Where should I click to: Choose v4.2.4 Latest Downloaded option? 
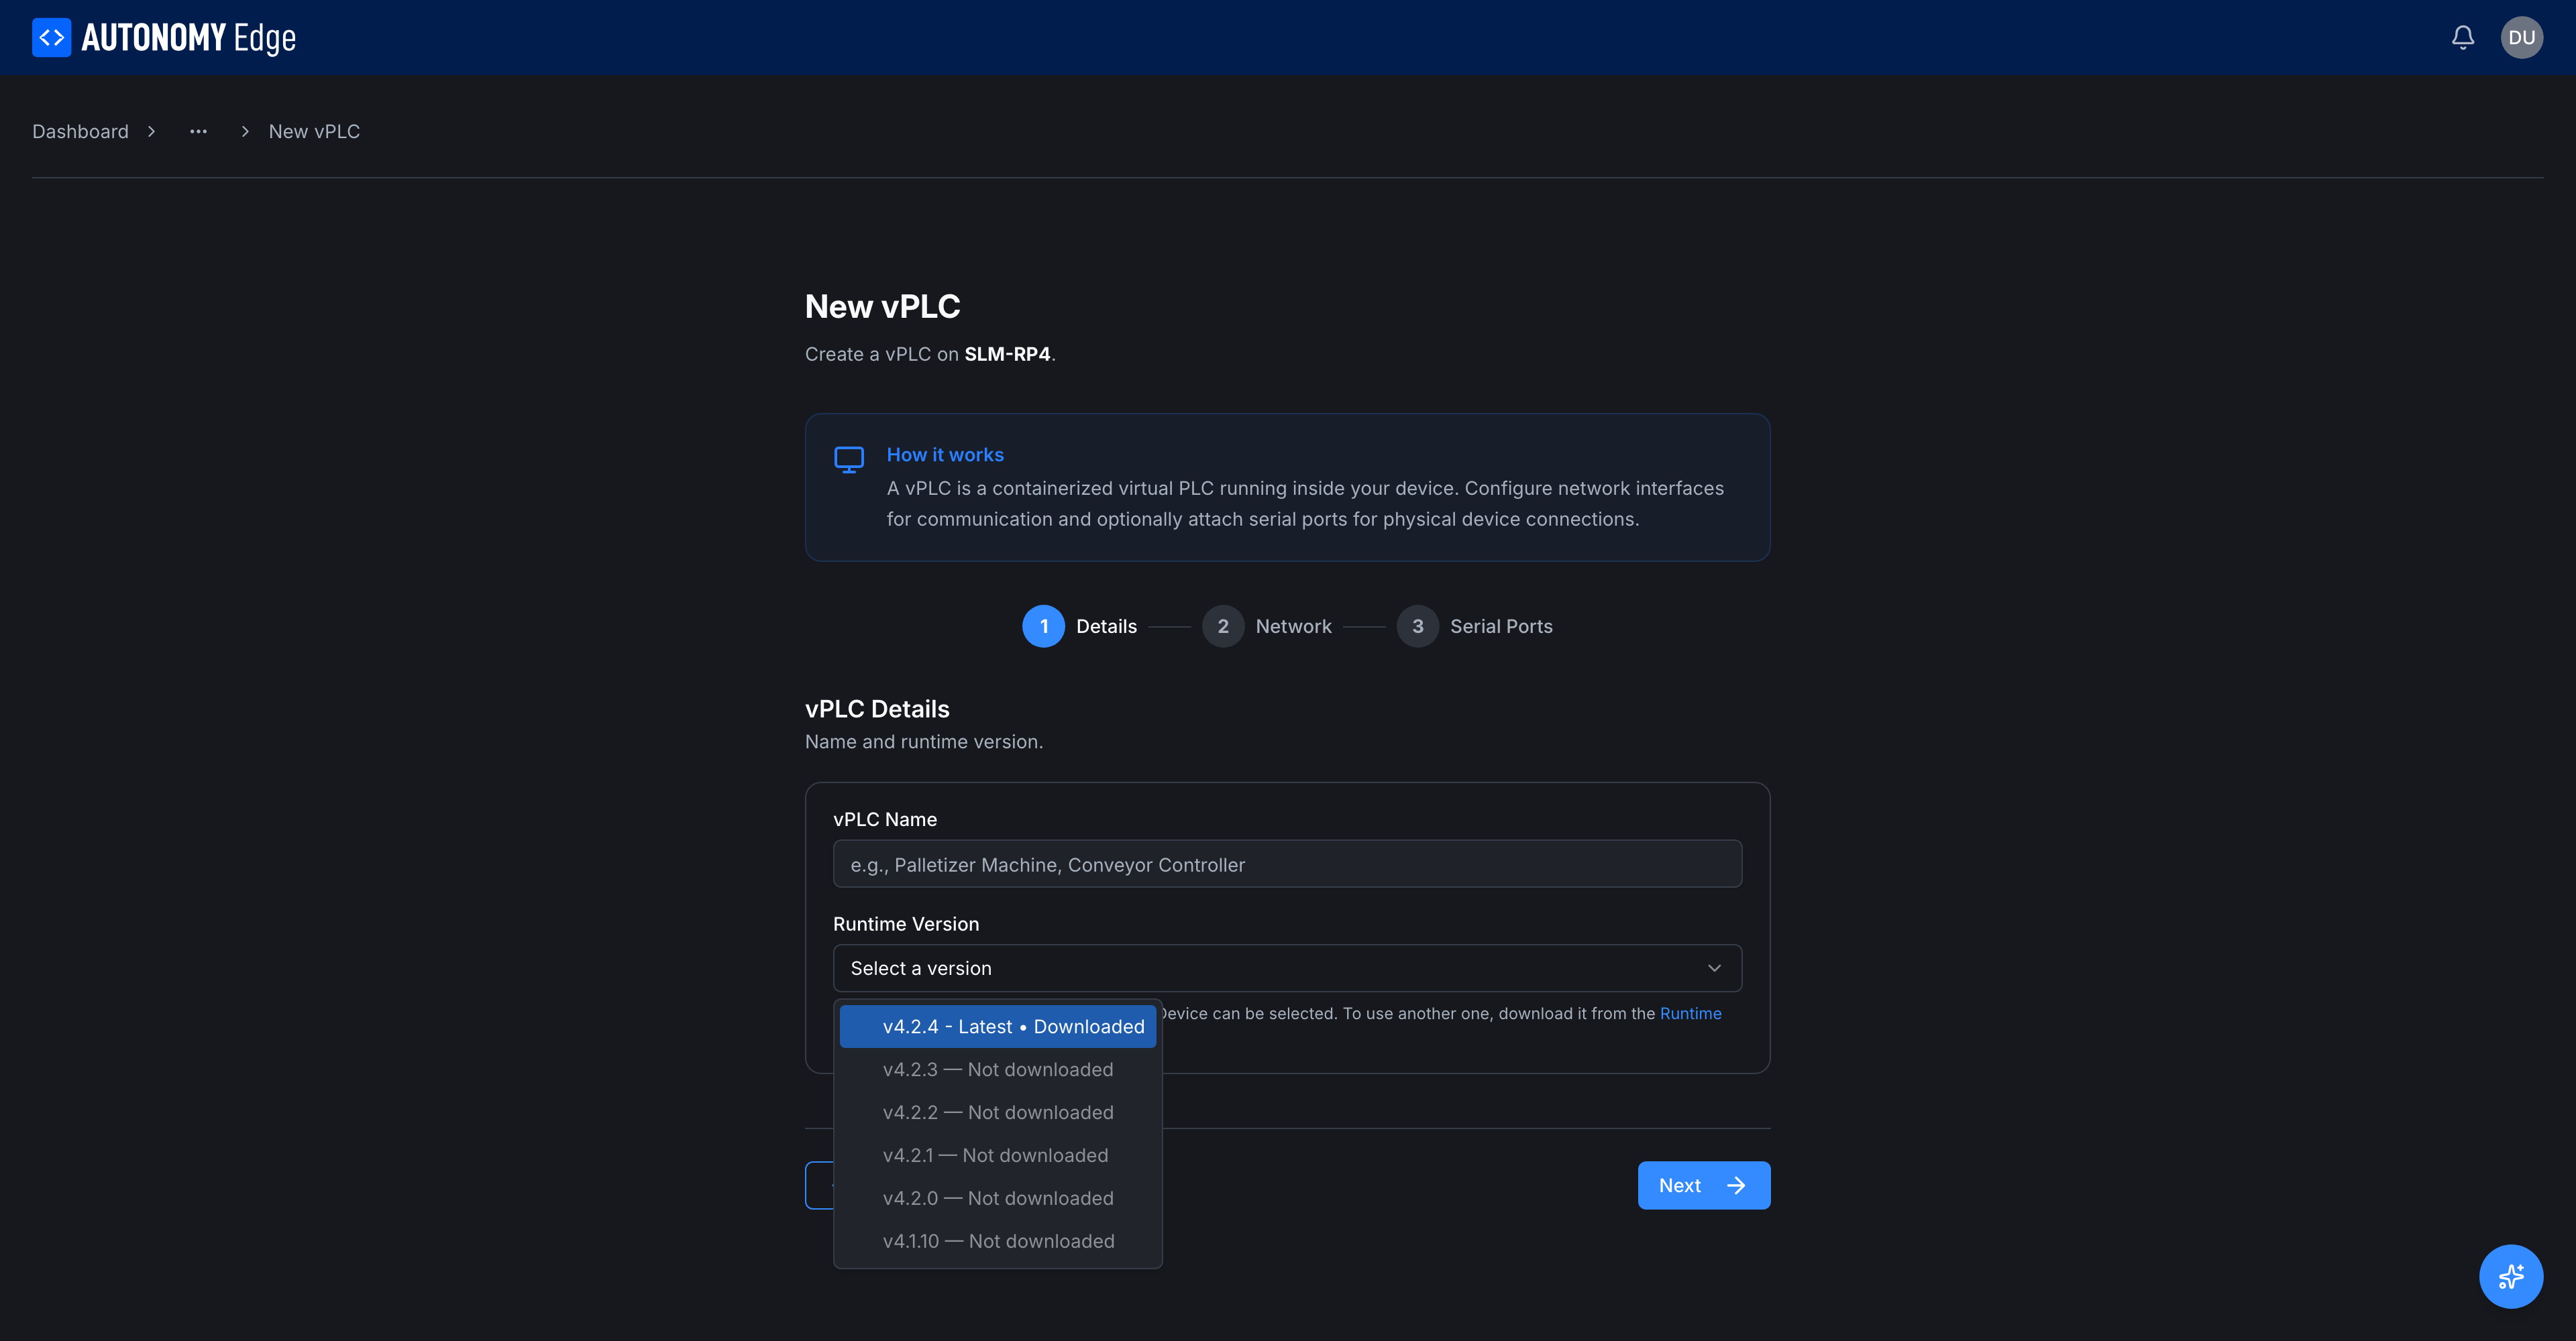click(x=997, y=1027)
